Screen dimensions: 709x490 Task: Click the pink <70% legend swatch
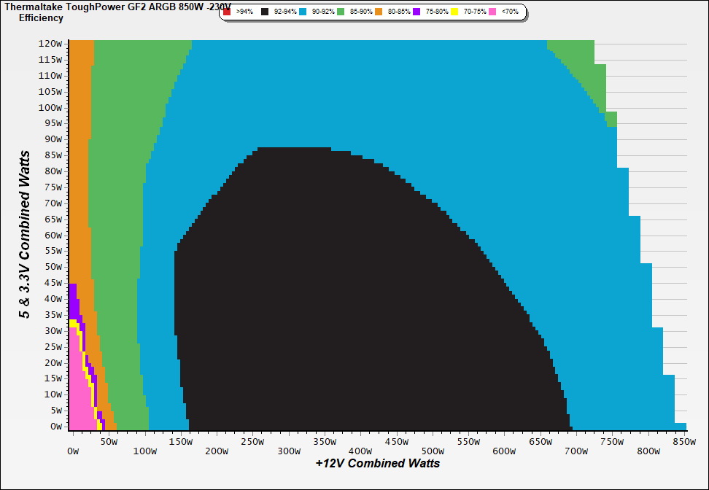(x=492, y=12)
